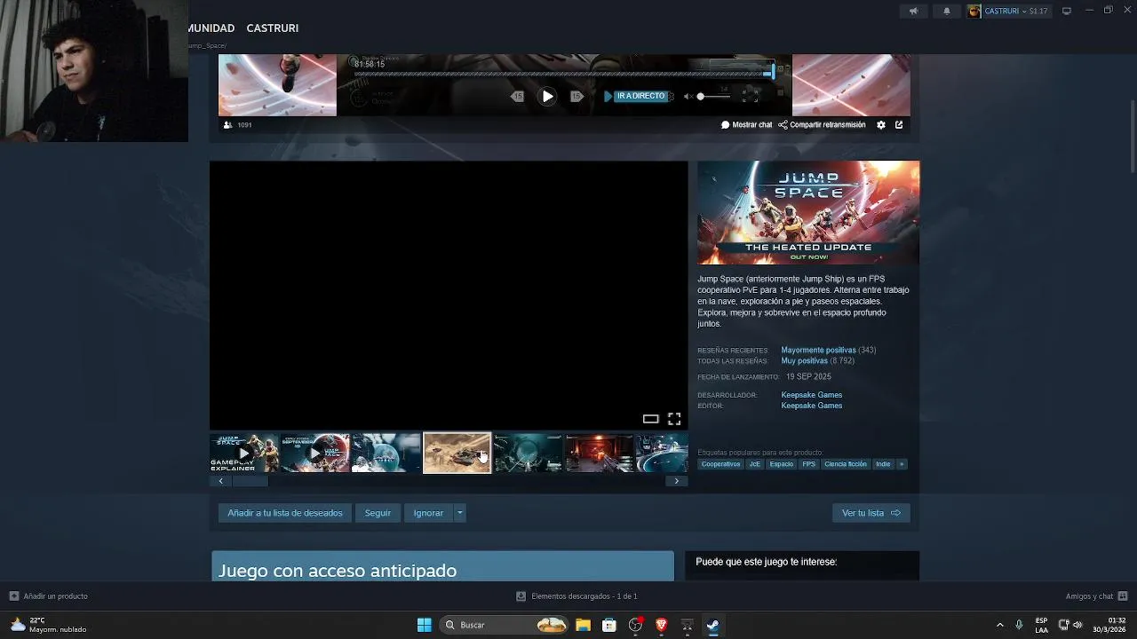Image resolution: width=1137 pixels, height=639 pixels.
Task: Open the weather widget showing 22°C
Action: pos(49,625)
